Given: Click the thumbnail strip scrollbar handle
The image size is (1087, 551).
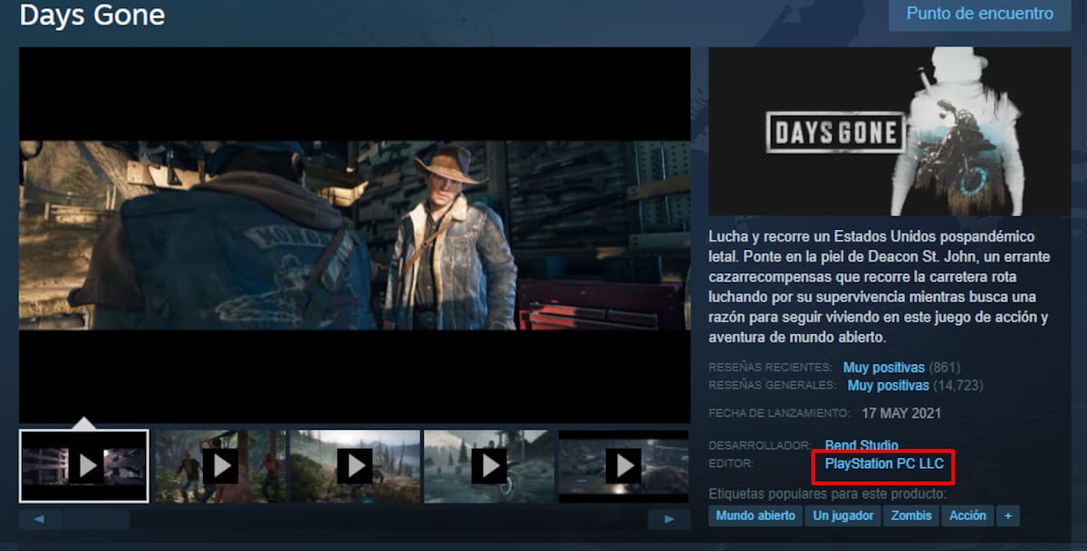Looking at the screenshot, I should [96, 519].
